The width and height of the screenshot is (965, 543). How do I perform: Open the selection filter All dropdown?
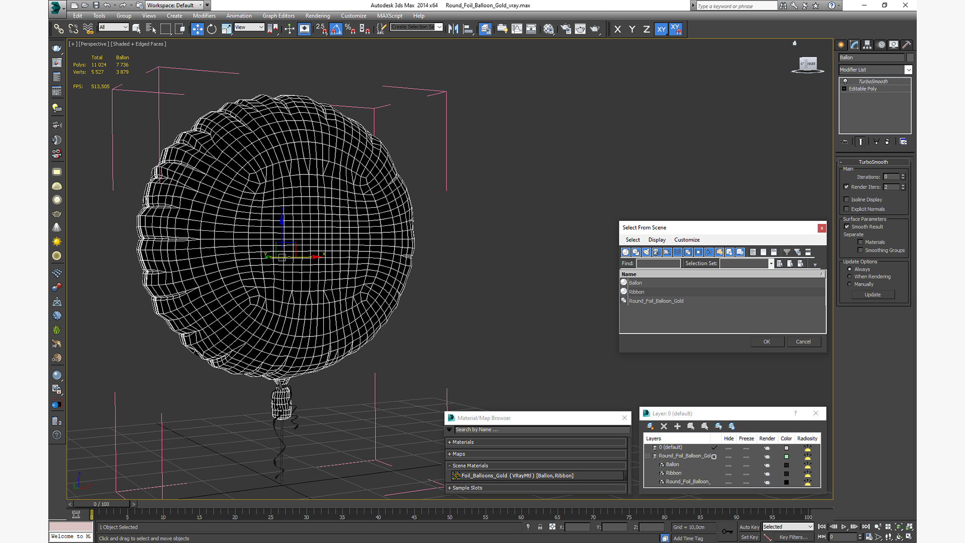(x=114, y=27)
